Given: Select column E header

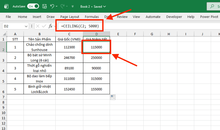Looking at the screenshot, I should [x=118, y=34].
